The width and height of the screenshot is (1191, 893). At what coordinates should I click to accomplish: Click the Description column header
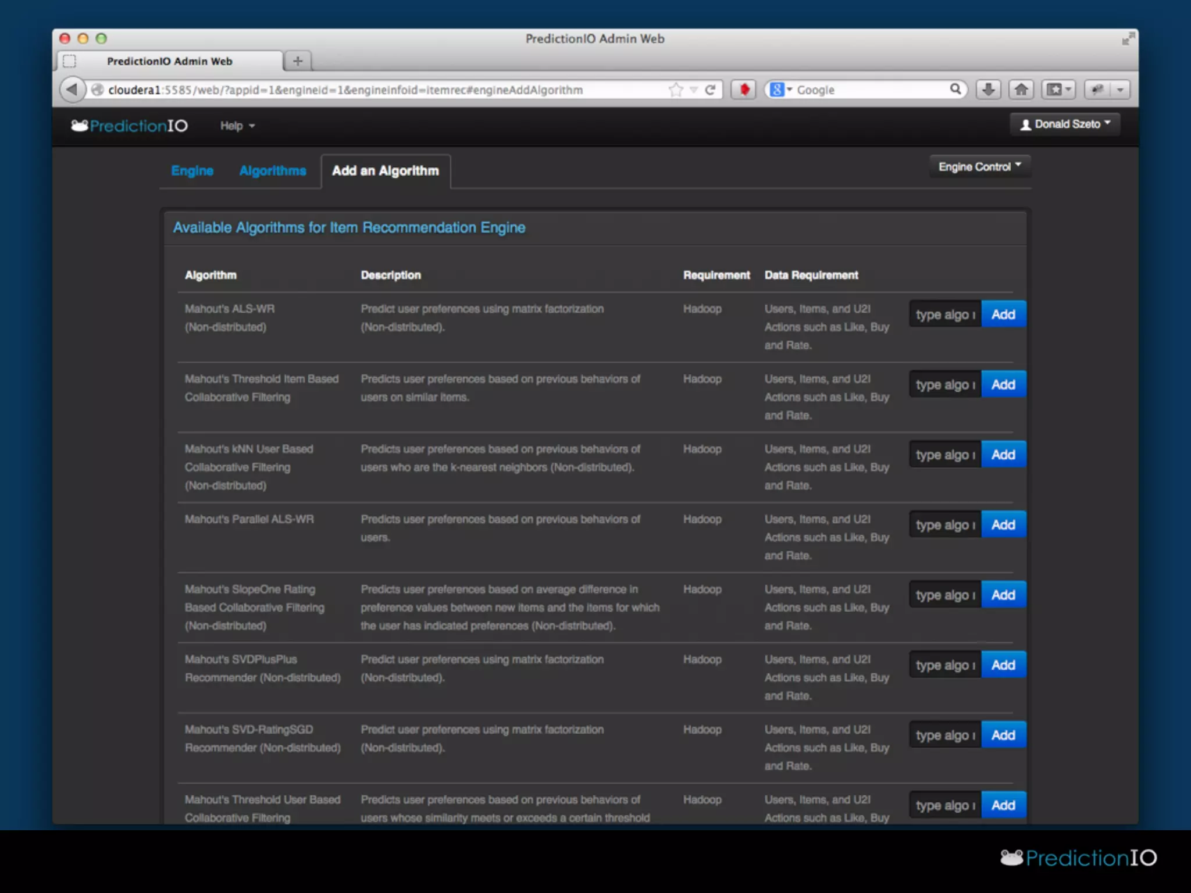coord(391,275)
